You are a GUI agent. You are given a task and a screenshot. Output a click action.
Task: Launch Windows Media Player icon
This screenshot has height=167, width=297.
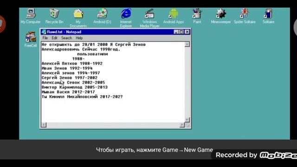point(149,18)
